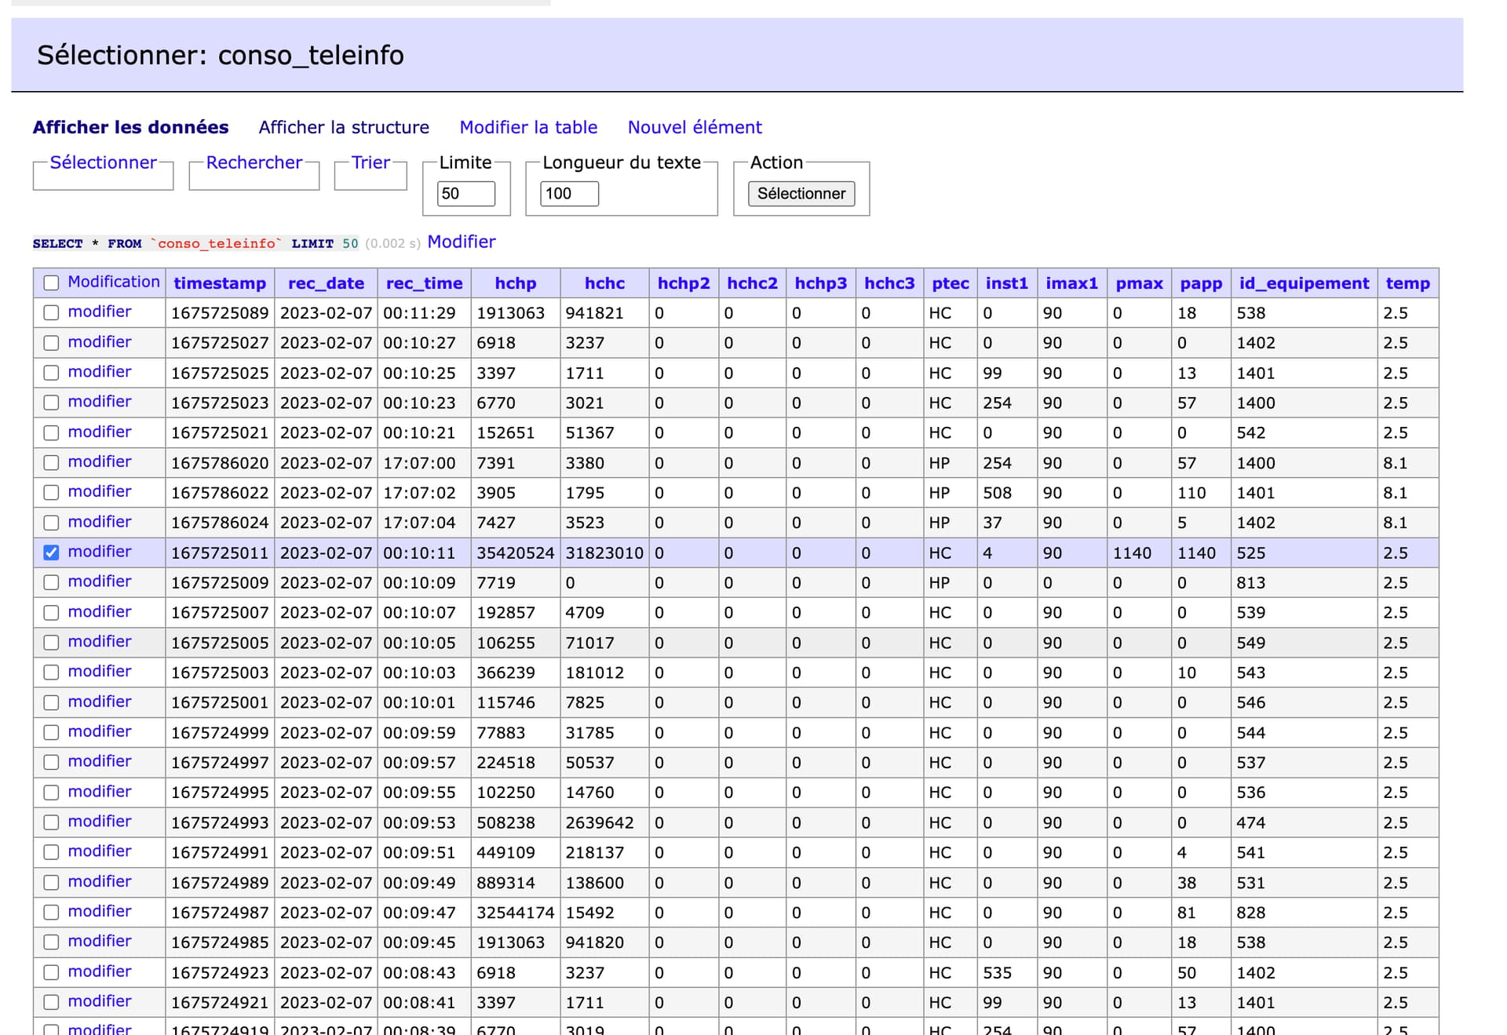Screen dimensions: 1507x1035
Task: Expand the Trier fieldset
Action: click(x=370, y=162)
